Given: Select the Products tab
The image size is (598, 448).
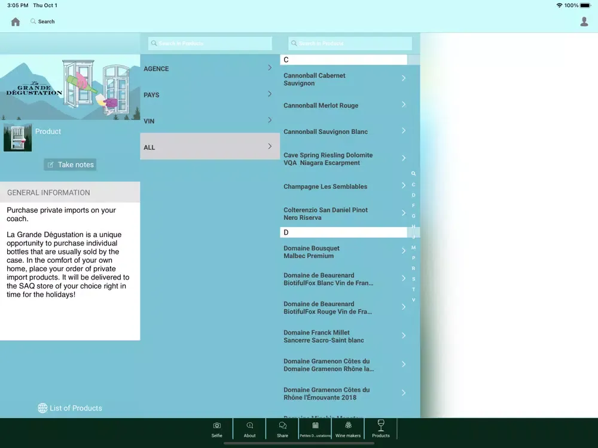Looking at the screenshot, I should click(380, 429).
